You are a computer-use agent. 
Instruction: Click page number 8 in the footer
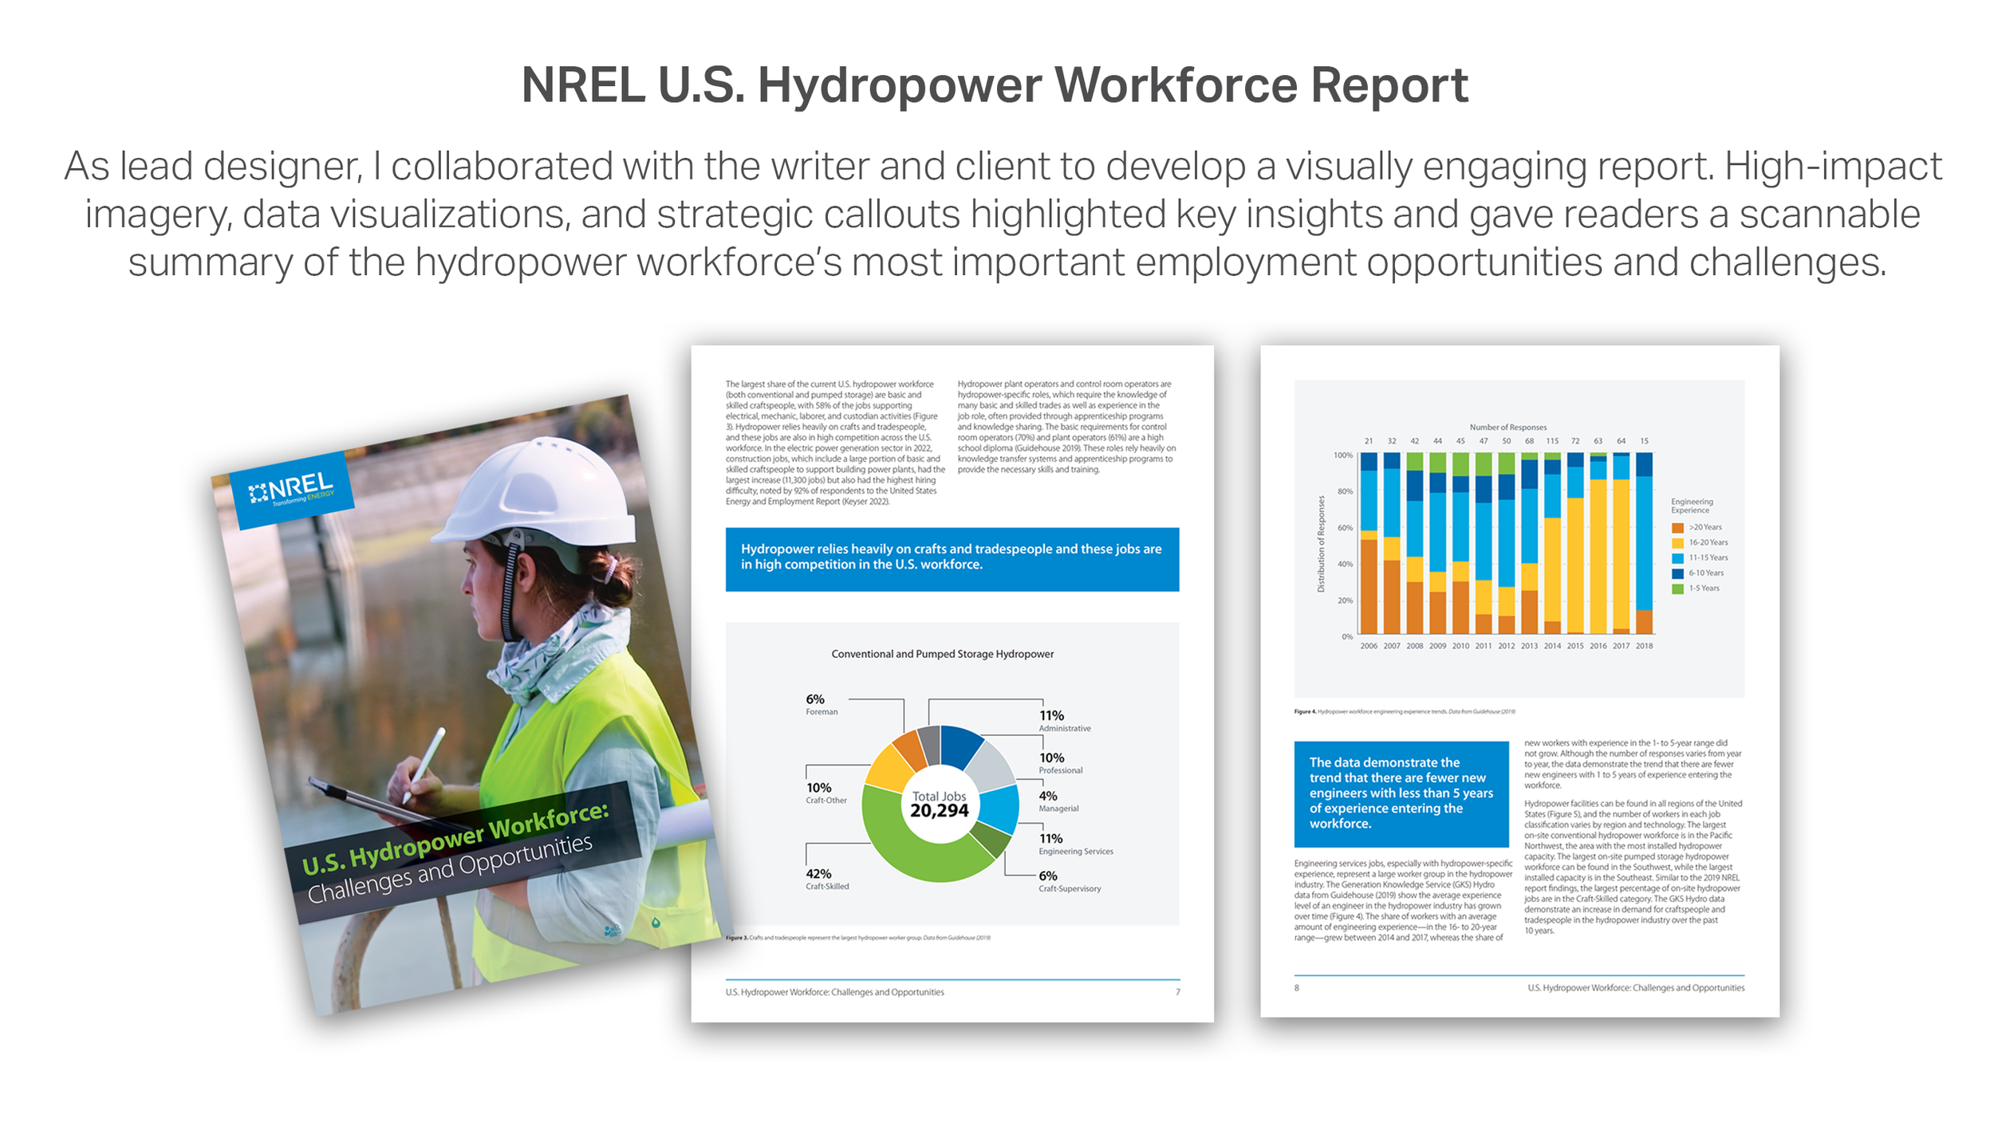(1296, 988)
